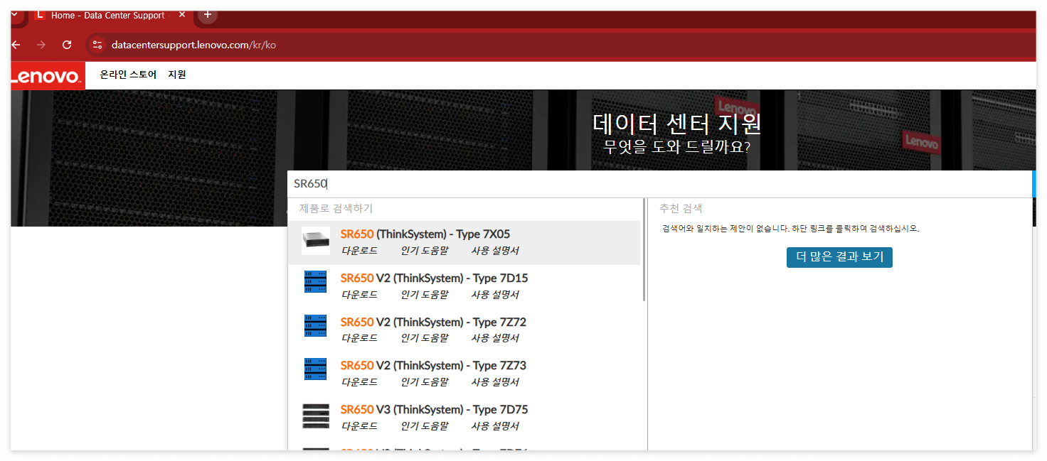Open 사용 설명서 for Type 7X05

coord(494,251)
